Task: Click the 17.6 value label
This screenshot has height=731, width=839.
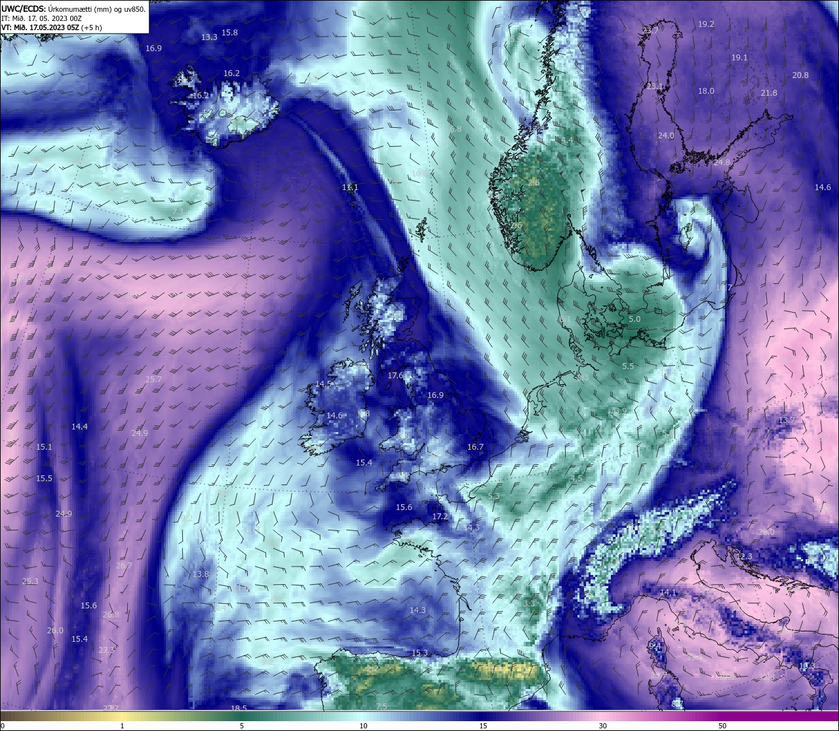Action: (x=395, y=376)
